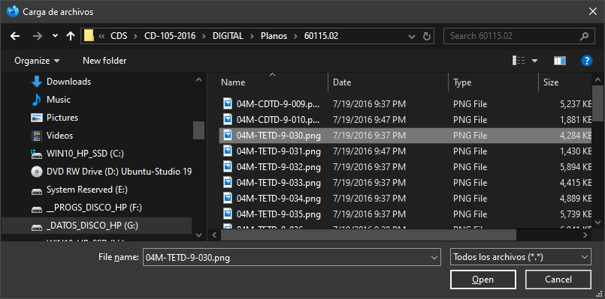Open the view options dropdown arrow
Screen dimensions: 605x299
pyautogui.click(x=535, y=61)
